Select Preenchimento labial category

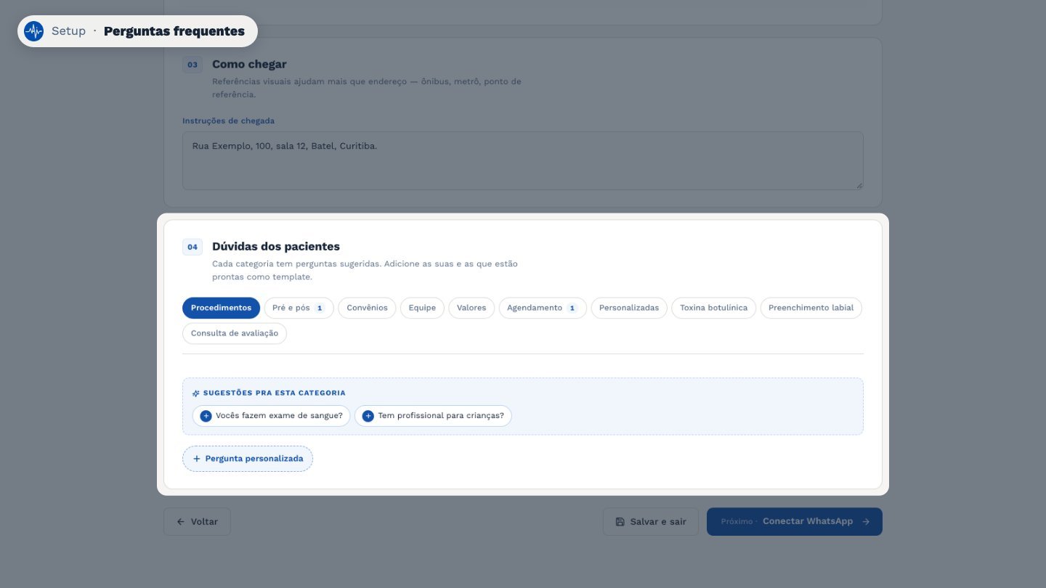pyautogui.click(x=811, y=308)
